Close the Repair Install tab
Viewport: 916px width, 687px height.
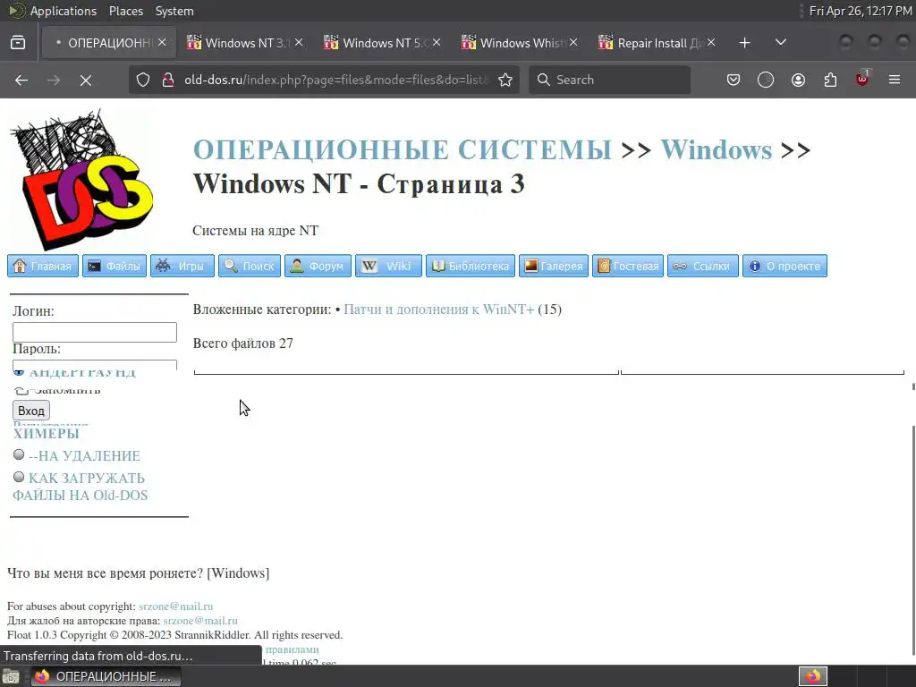pyautogui.click(x=711, y=43)
